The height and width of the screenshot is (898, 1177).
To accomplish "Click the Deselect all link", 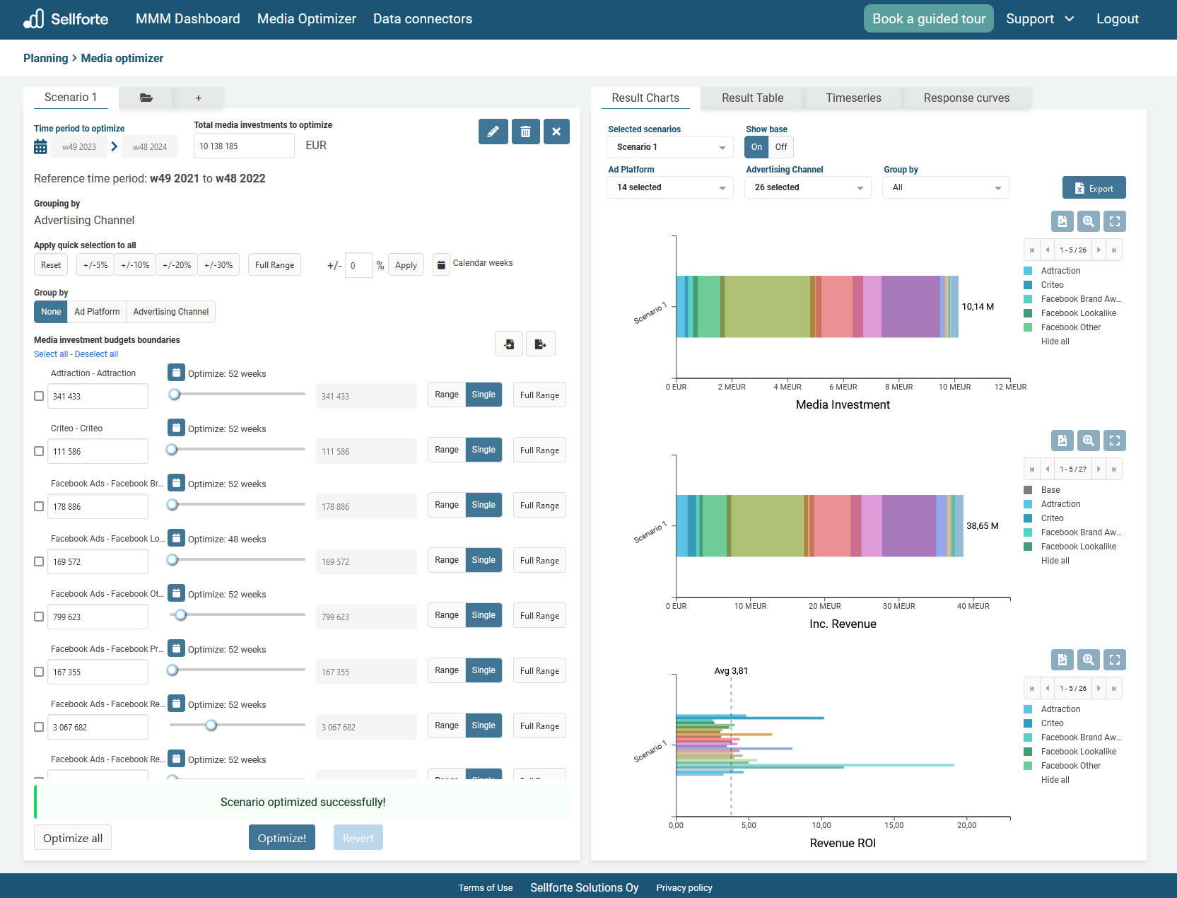I will (96, 354).
